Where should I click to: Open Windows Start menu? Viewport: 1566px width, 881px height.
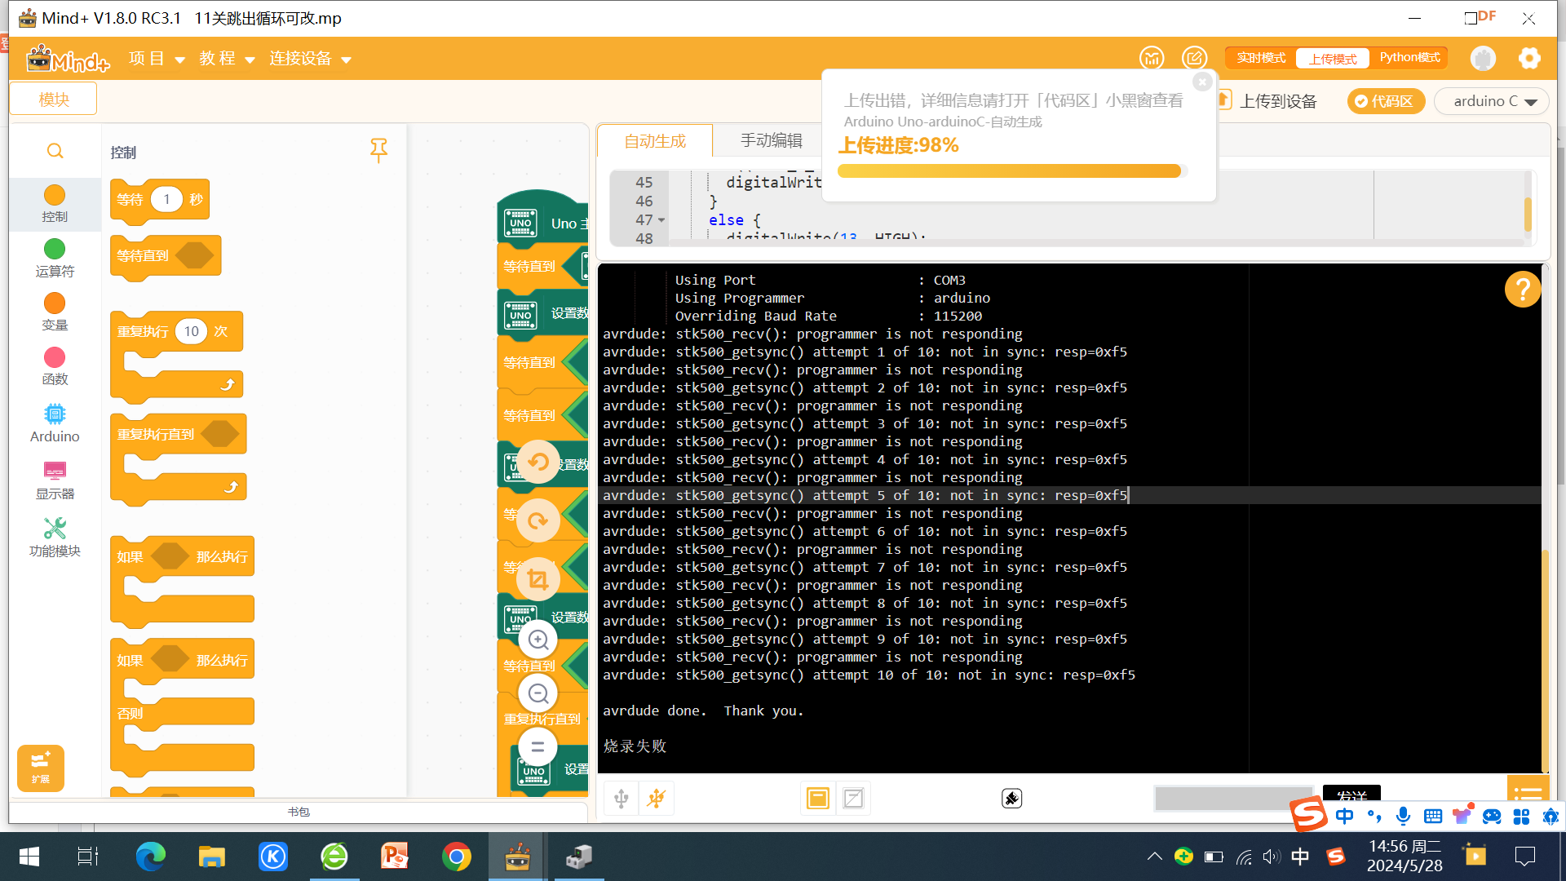[x=29, y=857]
